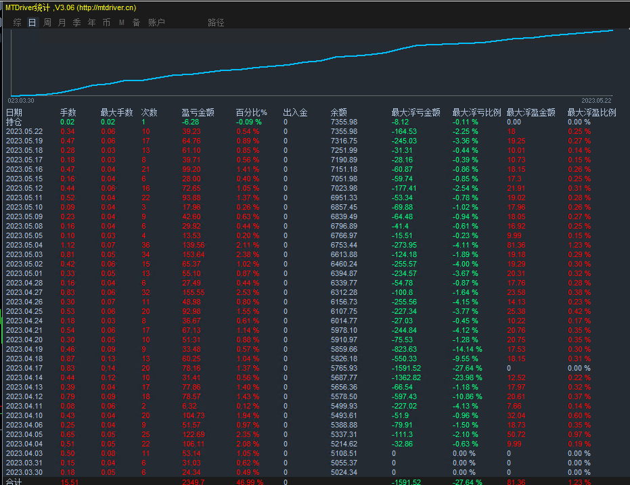Click profit value 155.55 for 2023.04.27
Image resolution: width=630 pixels, height=485 pixels.
pos(194,292)
